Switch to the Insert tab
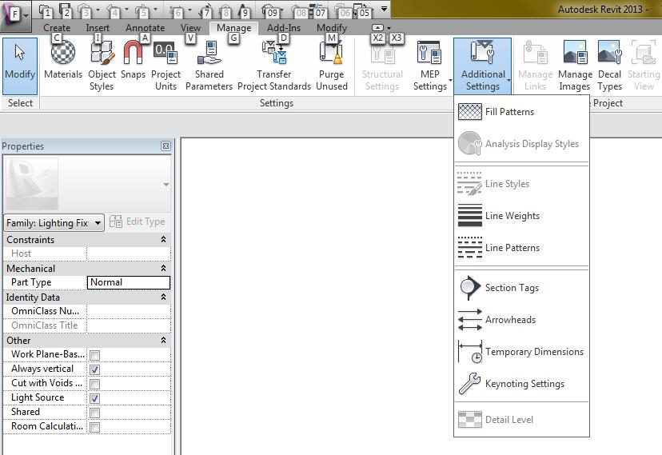 (98, 28)
